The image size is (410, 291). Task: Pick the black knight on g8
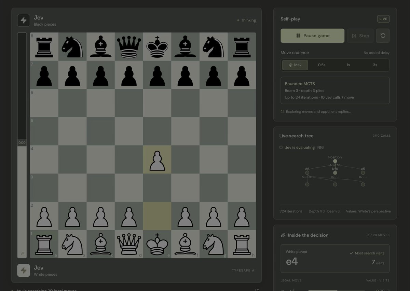[214, 47]
